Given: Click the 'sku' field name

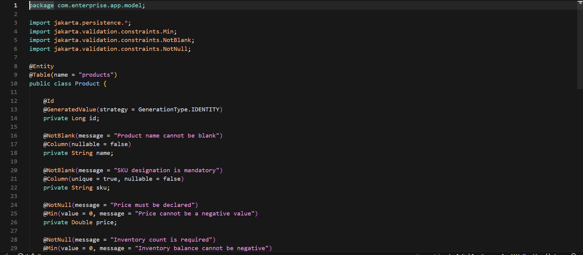Looking at the screenshot, I should point(102,188).
